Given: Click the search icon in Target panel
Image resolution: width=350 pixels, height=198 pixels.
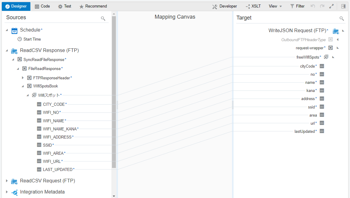Looking at the screenshot, I should coord(342,19).
